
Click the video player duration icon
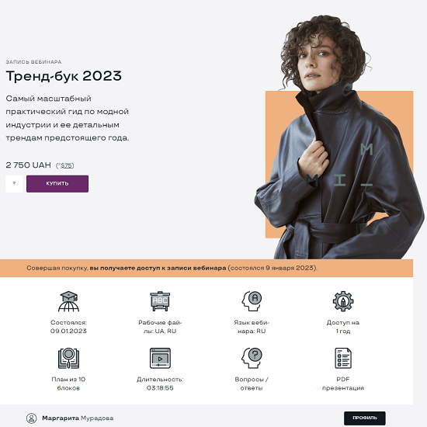click(160, 358)
